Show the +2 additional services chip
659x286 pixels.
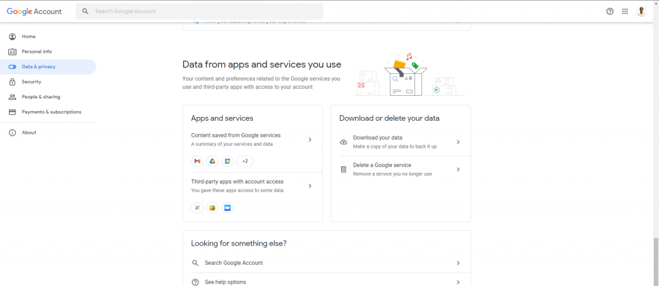coord(245,161)
